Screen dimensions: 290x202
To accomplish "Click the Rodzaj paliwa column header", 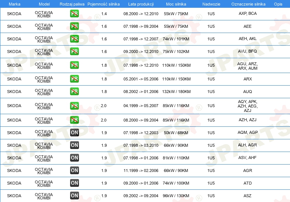I will [x=72, y=4].
